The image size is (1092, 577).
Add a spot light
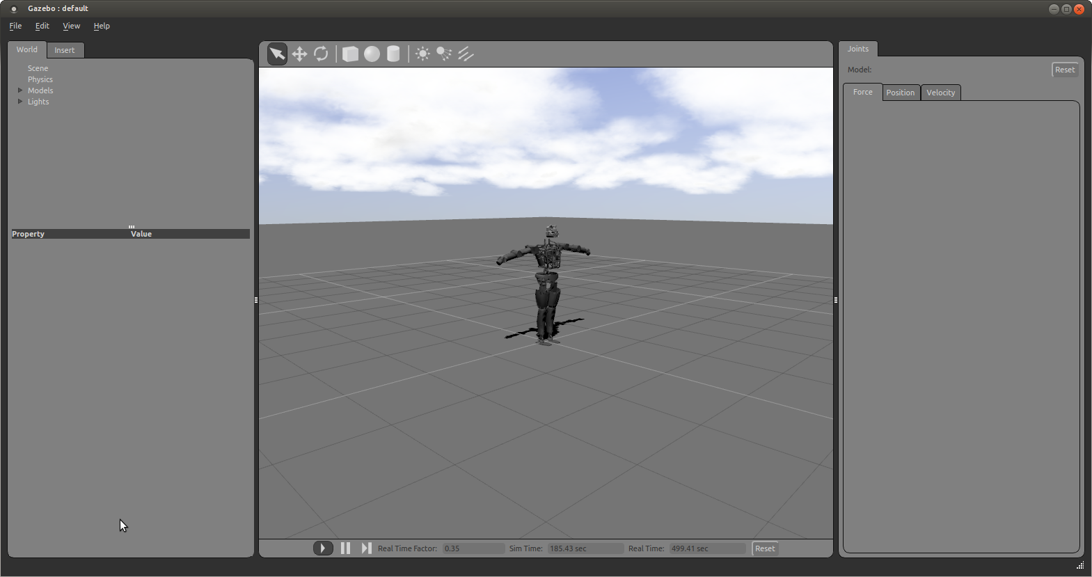pos(444,54)
